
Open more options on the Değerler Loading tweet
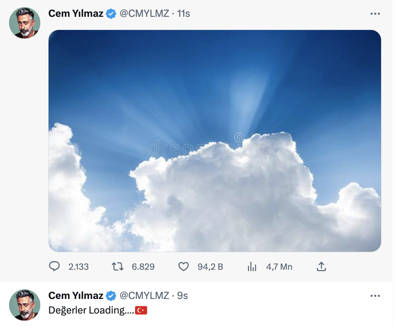pyautogui.click(x=375, y=296)
